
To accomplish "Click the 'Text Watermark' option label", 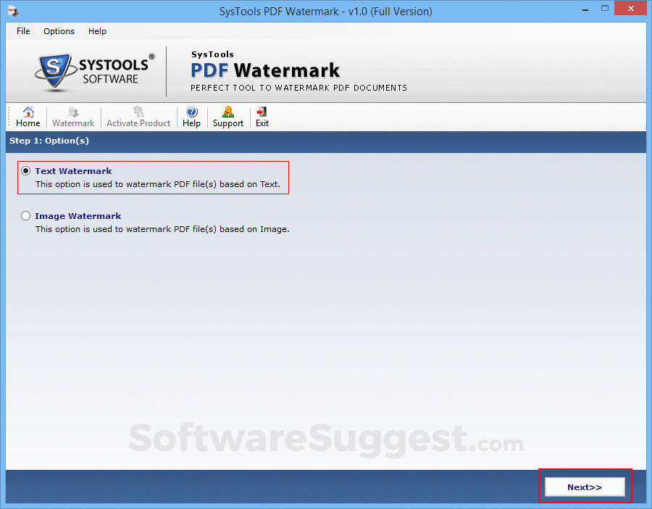I will [x=73, y=171].
